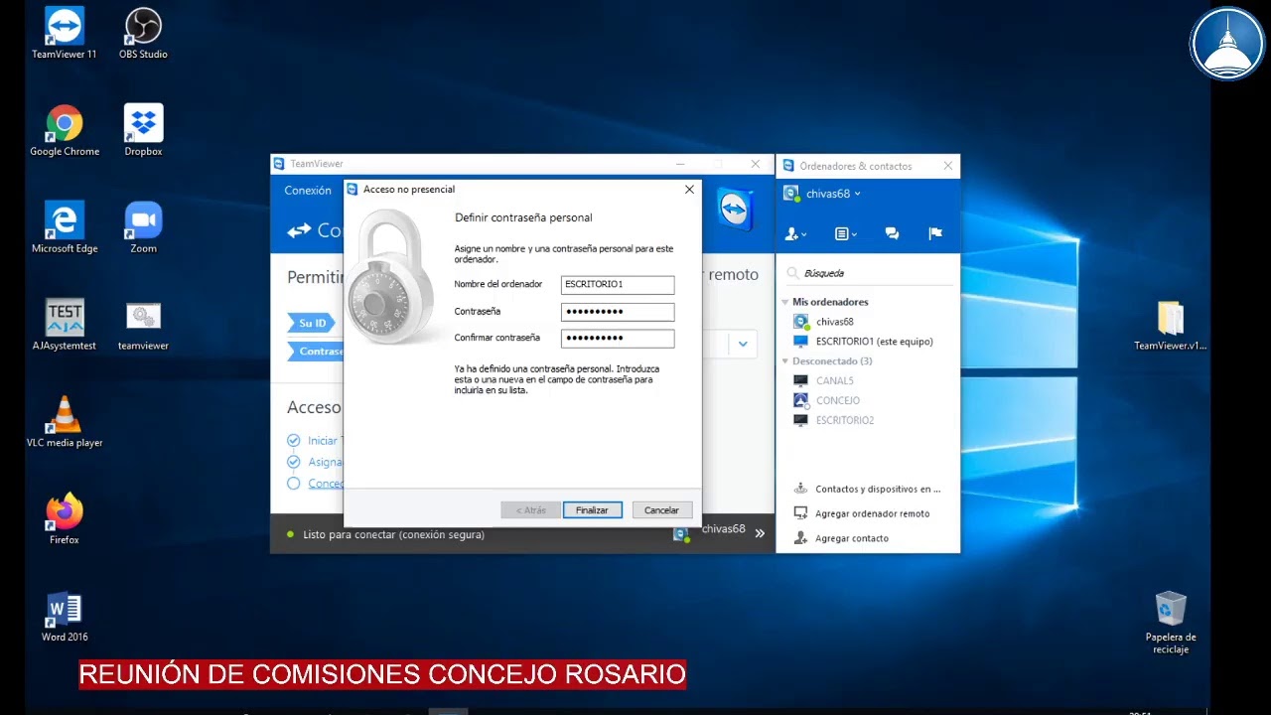Select Dropbox desktop icon
1271x715 pixels.
click(x=143, y=130)
